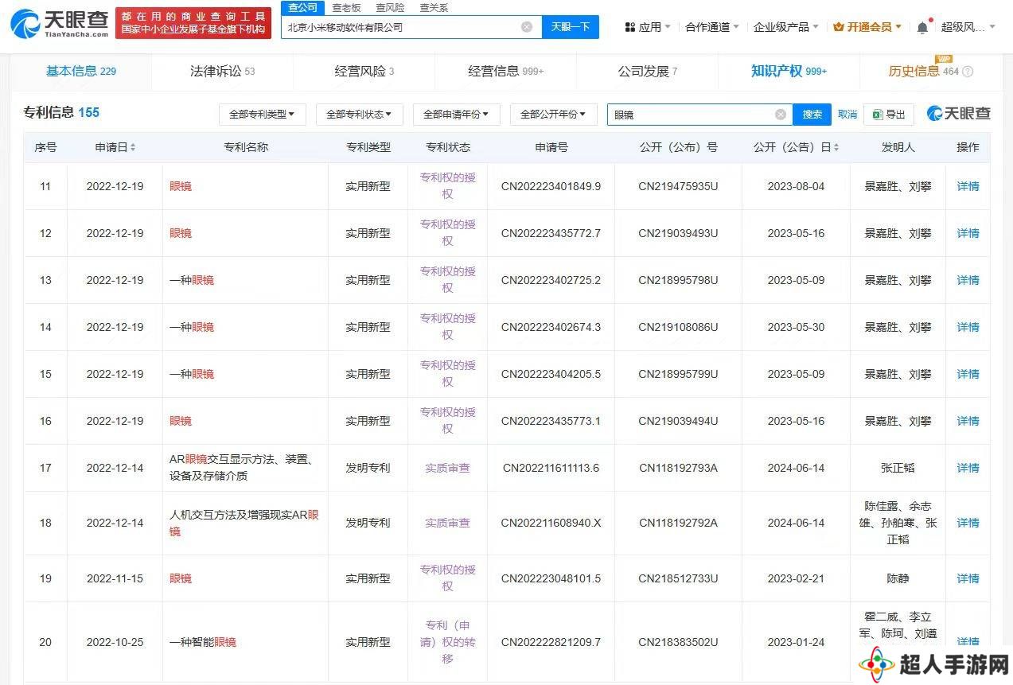
Task: Open 详情 for row 17
Action: coord(968,468)
